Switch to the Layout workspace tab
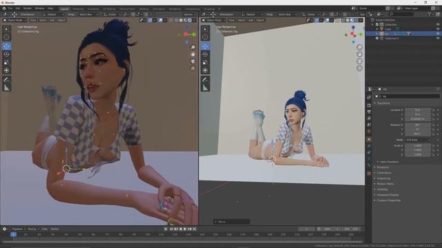 [64, 9]
